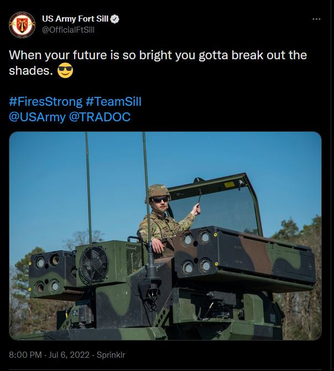Go to the @USArmy mention
Viewport: 334px width, 371px height.
pos(37,117)
